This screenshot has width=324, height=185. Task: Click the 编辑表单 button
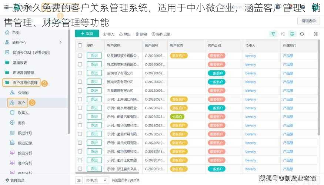click(x=308, y=21)
